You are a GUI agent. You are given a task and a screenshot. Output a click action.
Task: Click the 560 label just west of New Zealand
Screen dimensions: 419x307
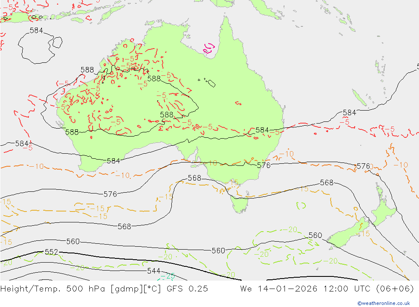click(x=316, y=235)
